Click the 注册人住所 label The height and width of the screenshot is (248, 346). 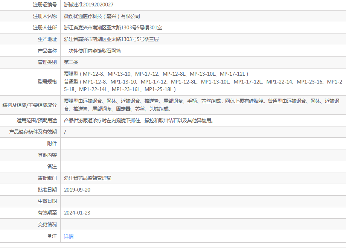pos(45,27)
